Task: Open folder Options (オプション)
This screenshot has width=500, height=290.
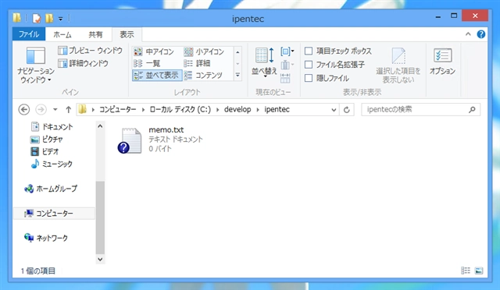Action: (442, 62)
